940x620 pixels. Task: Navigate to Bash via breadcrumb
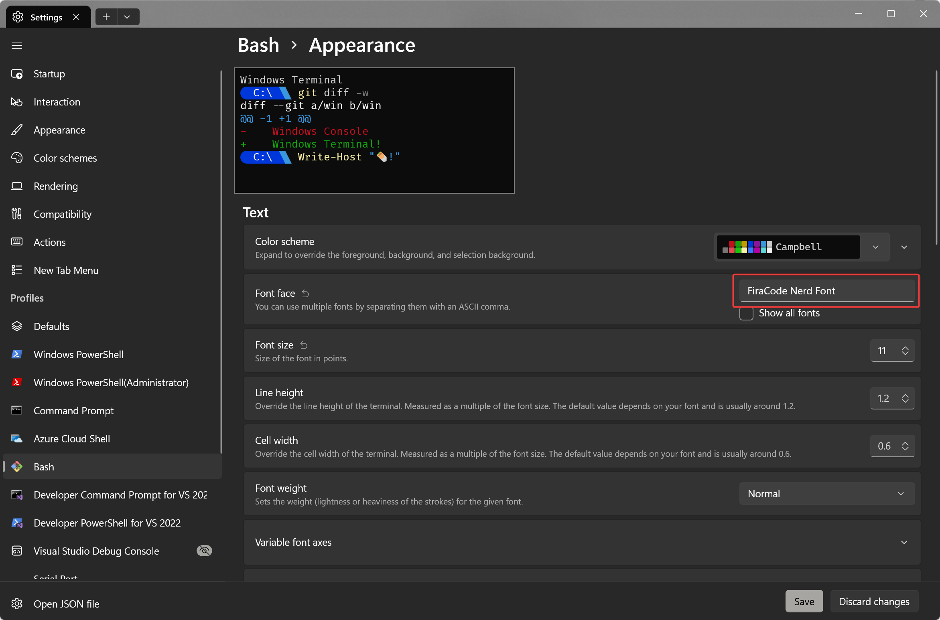[x=258, y=45]
